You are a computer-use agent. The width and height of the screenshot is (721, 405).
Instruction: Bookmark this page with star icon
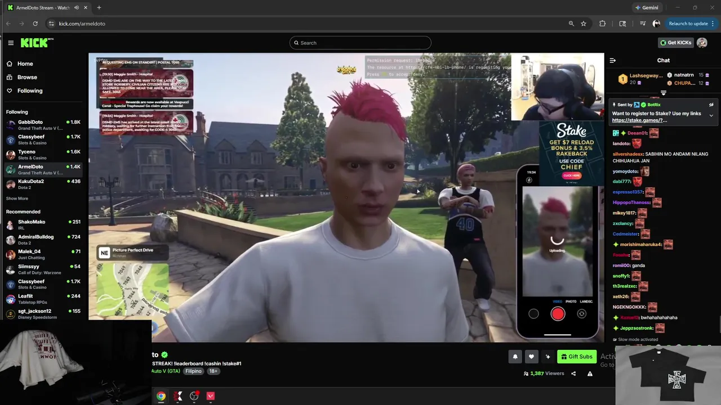(x=584, y=24)
